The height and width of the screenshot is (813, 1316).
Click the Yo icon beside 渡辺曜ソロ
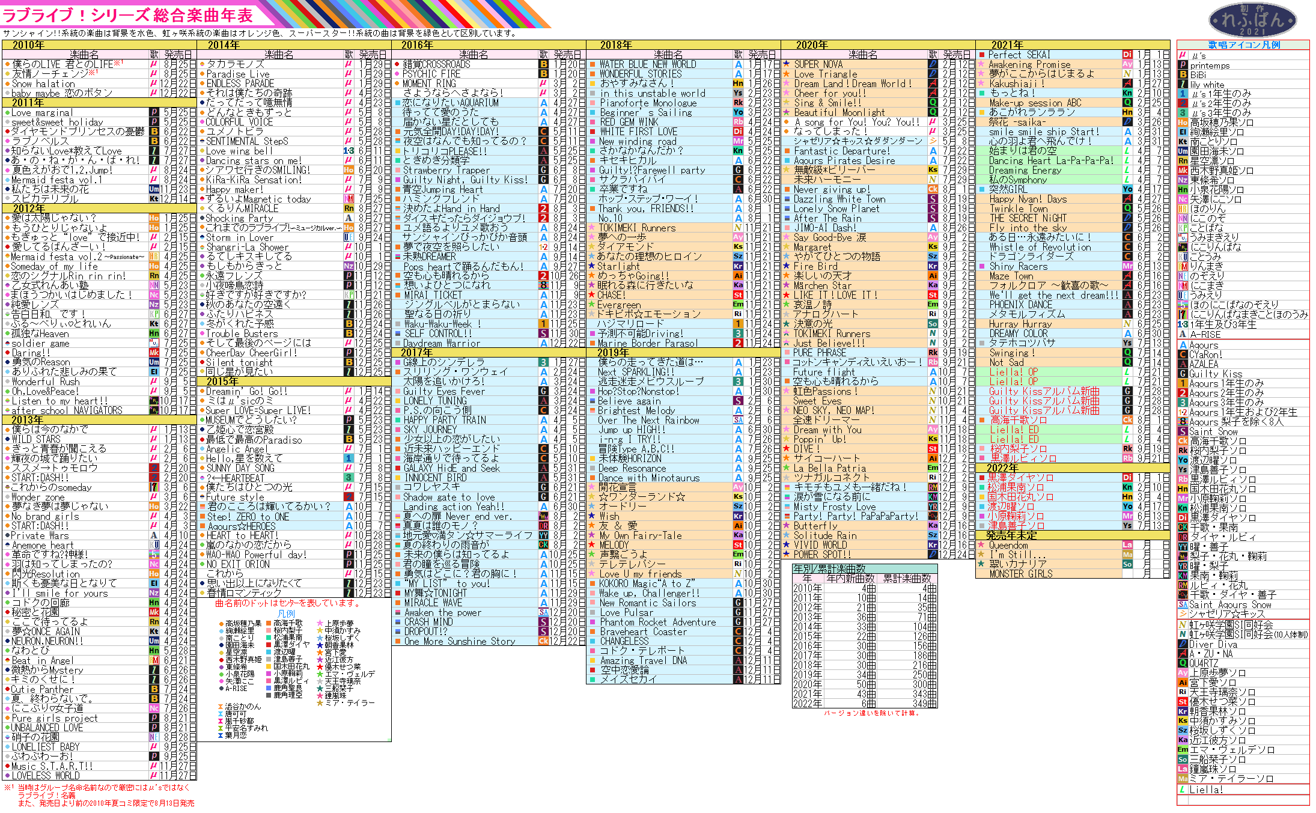click(1182, 460)
